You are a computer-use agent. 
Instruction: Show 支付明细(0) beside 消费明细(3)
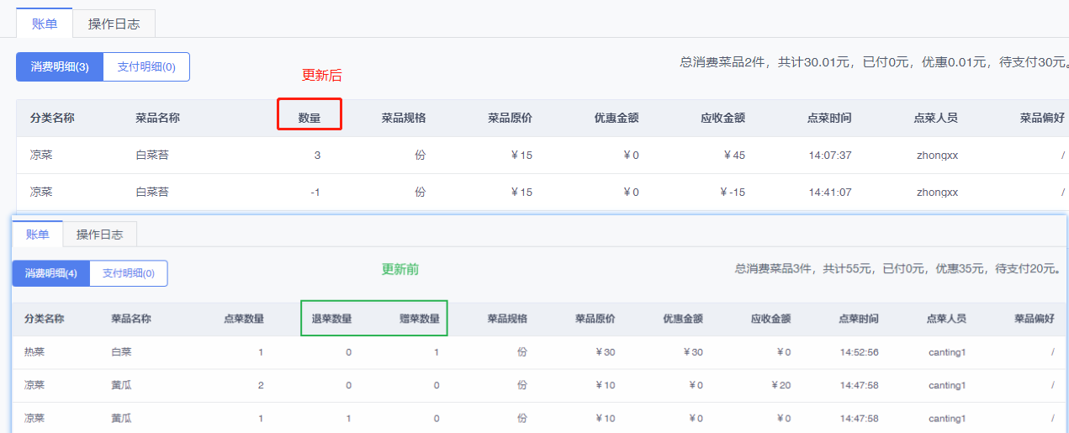[x=146, y=67]
